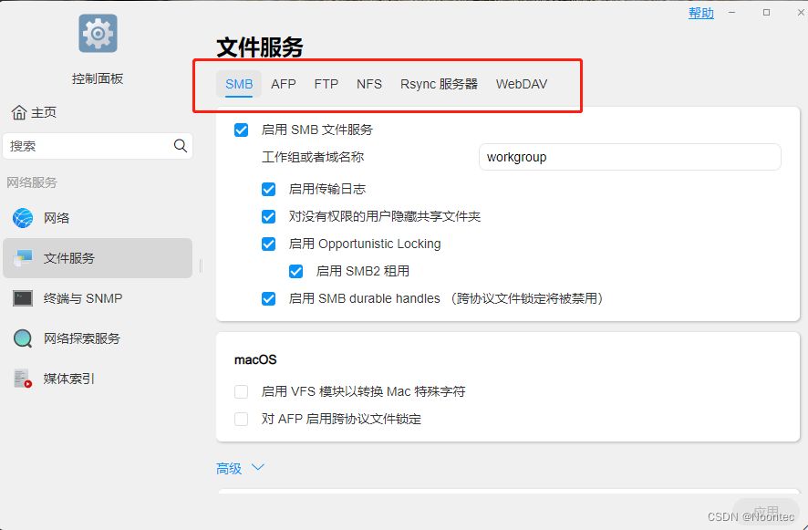This screenshot has width=808, height=530.
Task: Open the WebDAV tab
Action: click(521, 83)
